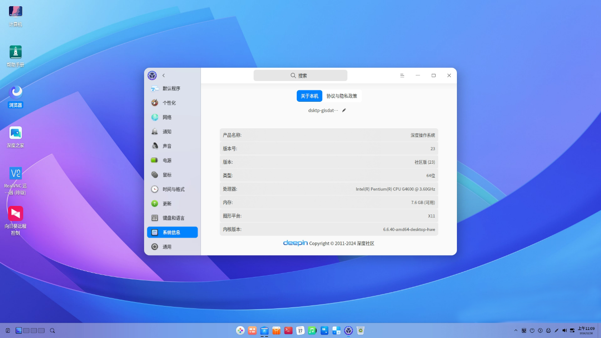Click the circled-arrow tray icon
601x338 pixels.
click(x=540, y=330)
